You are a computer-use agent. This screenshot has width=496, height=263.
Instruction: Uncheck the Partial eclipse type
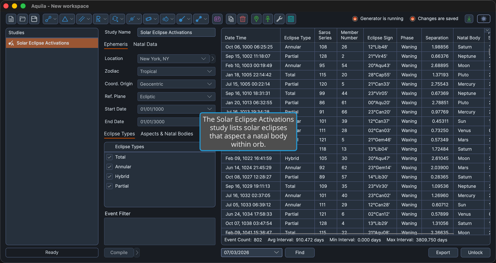110,186
